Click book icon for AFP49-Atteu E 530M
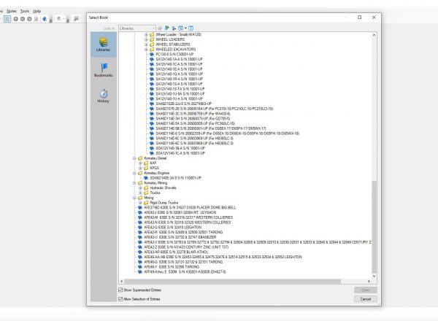Image resolution: width=438 pixels, height=321 pixels. [x=140, y=271]
